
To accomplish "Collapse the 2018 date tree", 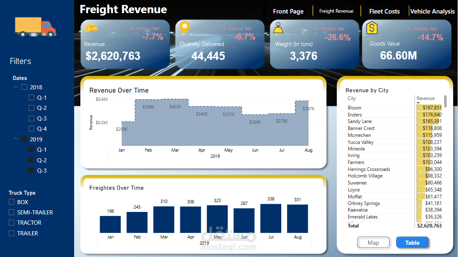I will (x=16, y=87).
